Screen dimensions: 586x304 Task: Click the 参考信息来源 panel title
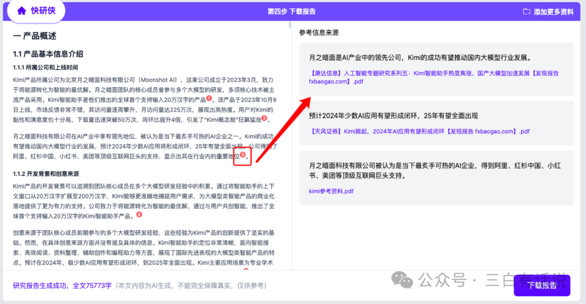319,33
